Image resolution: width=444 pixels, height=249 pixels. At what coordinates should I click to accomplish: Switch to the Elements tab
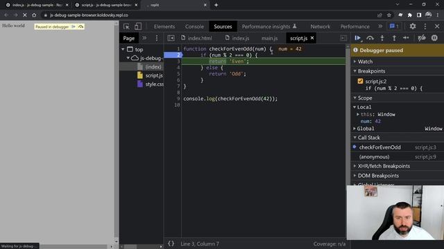click(x=164, y=26)
